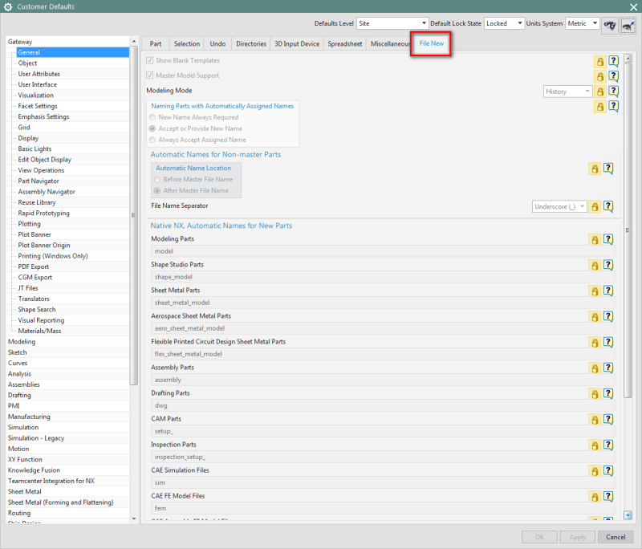642x549 pixels.
Task: Click the Apply button
Action: [x=578, y=537]
